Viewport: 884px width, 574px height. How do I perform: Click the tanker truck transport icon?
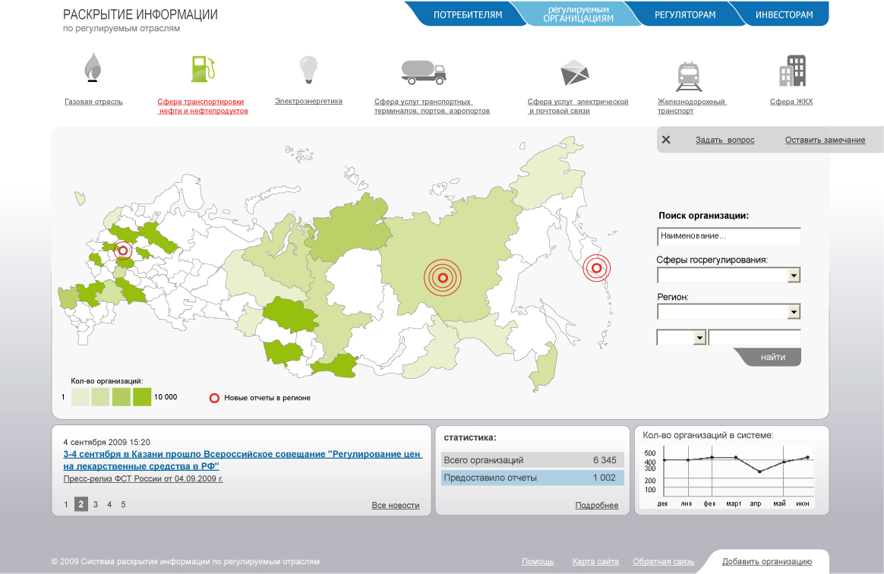coord(424,72)
